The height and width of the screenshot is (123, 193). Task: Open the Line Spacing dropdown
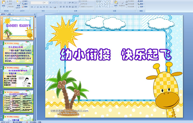(76, 2)
